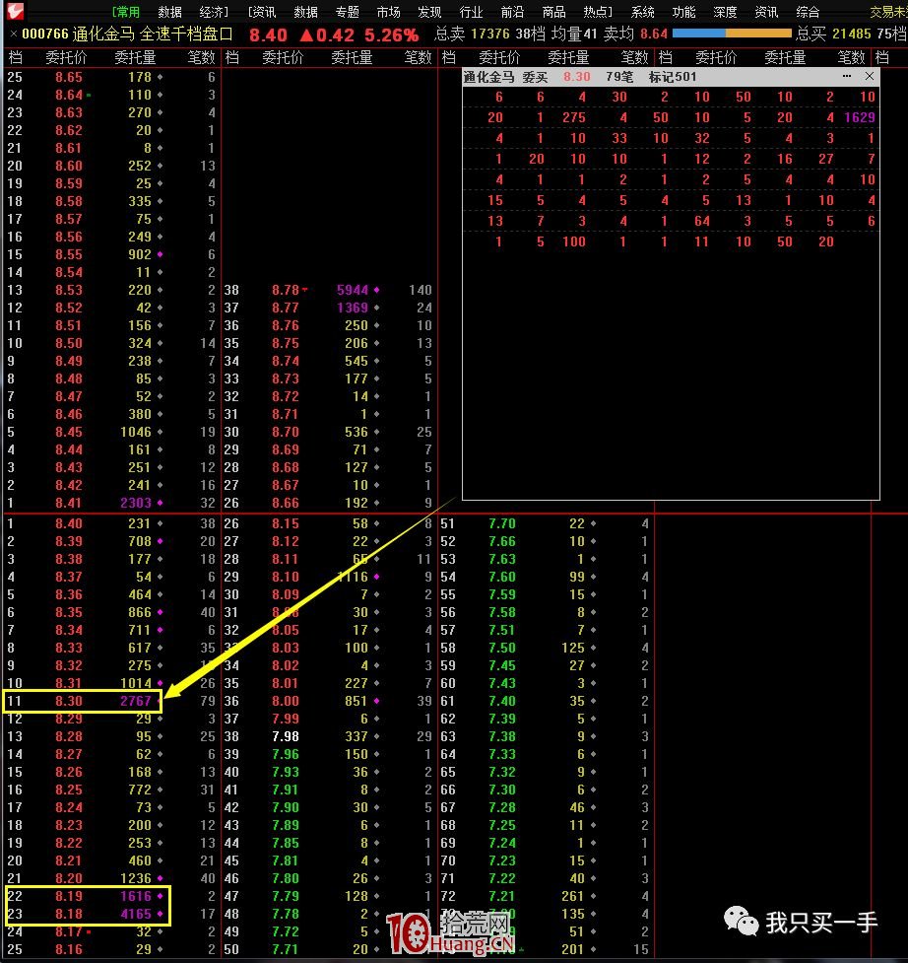The height and width of the screenshot is (963, 908).
Task: Click the 2303 volume at sell price 8.41
Action: click(x=136, y=503)
